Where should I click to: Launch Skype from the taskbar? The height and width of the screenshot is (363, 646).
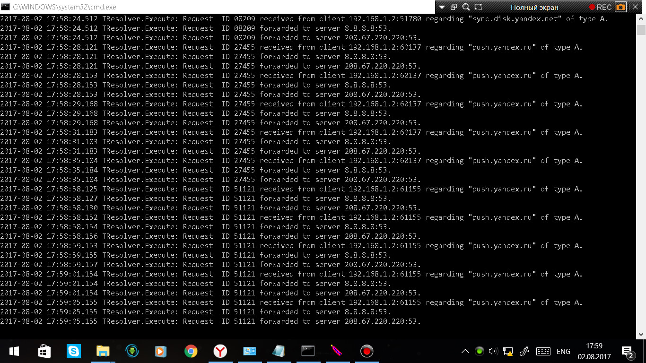click(74, 351)
